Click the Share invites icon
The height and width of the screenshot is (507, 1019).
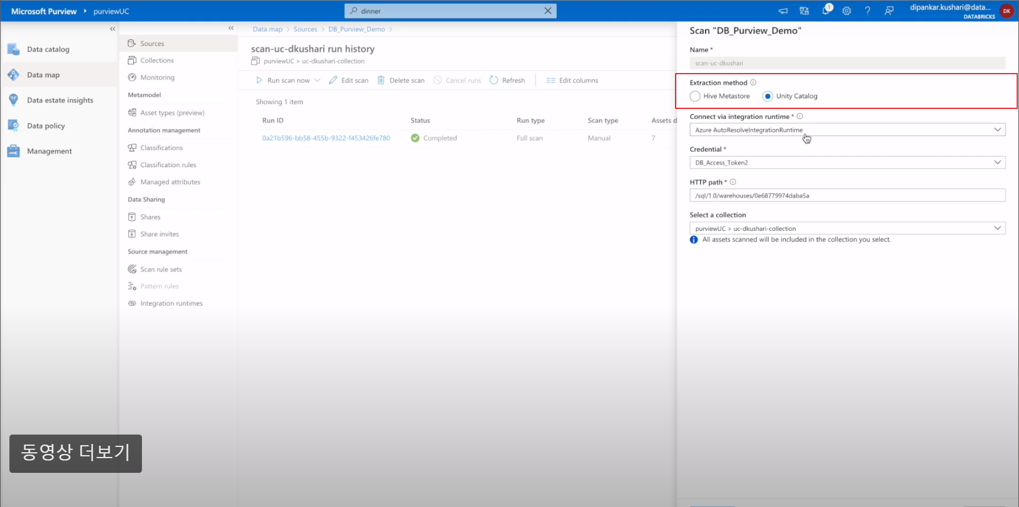point(132,234)
